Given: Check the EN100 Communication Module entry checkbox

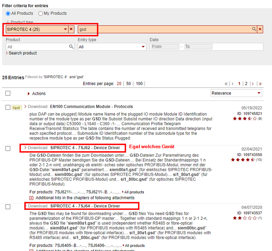Looking at the screenshot, I should 8,107.
